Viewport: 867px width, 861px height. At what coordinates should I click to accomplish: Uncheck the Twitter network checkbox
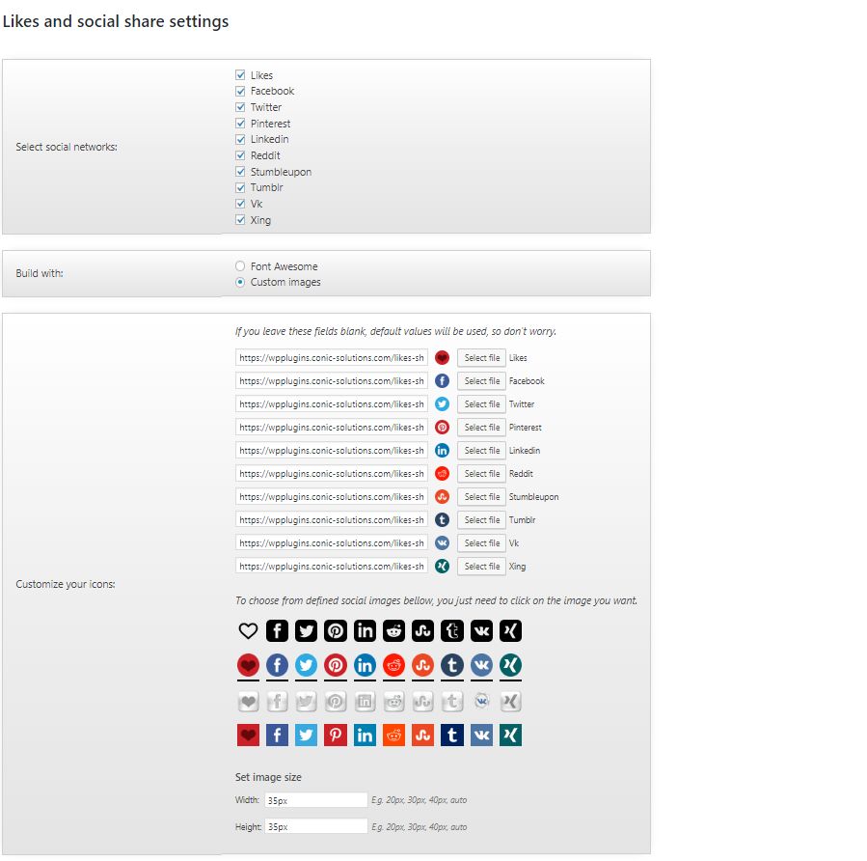240,107
